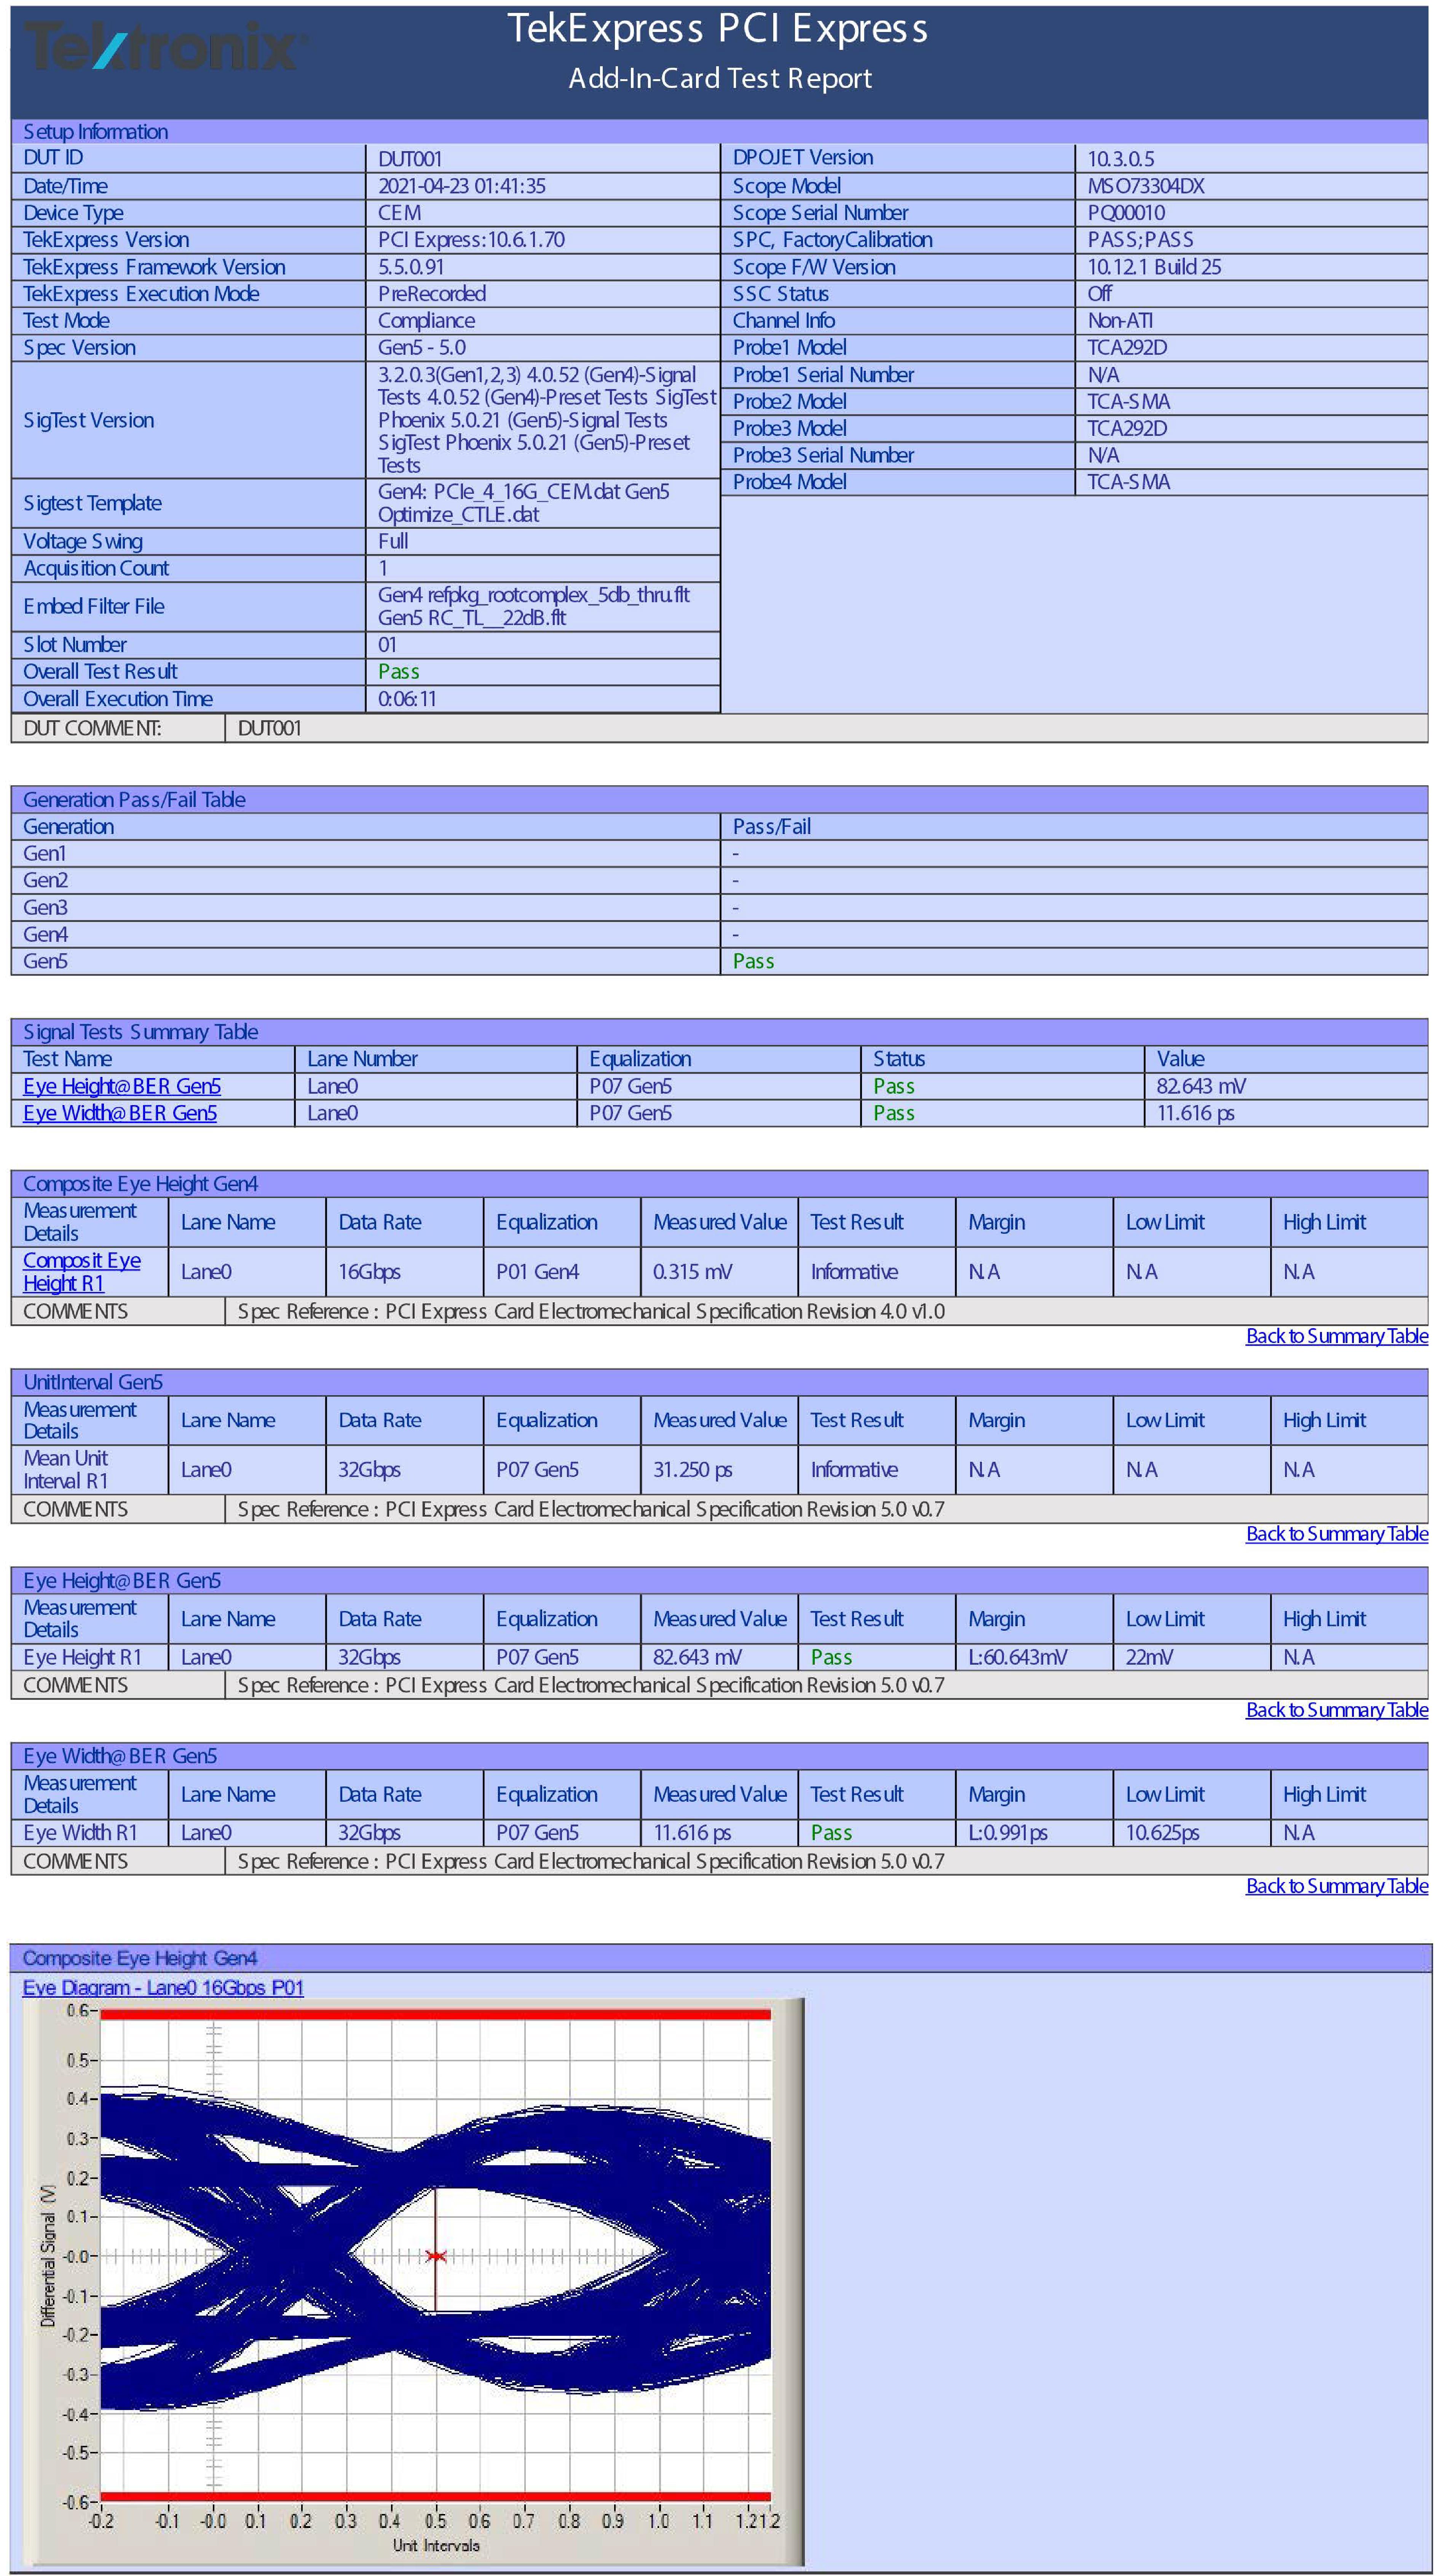Select the Probe2 Model value TCA-SMA
Screen dimensions: 1435x2576
[x=1129, y=402]
